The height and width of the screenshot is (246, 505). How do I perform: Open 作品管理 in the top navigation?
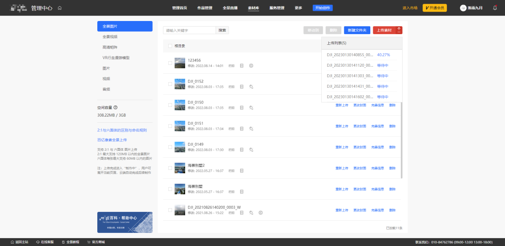(x=205, y=8)
